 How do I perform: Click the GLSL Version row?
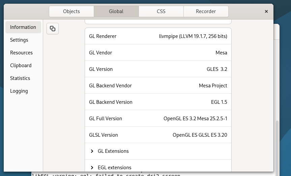pos(158,135)
